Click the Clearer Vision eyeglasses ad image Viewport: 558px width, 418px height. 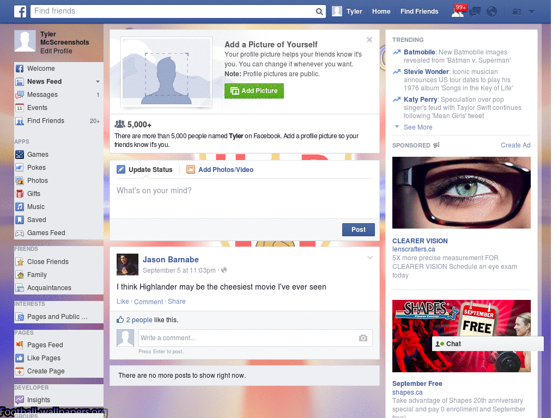461,193
